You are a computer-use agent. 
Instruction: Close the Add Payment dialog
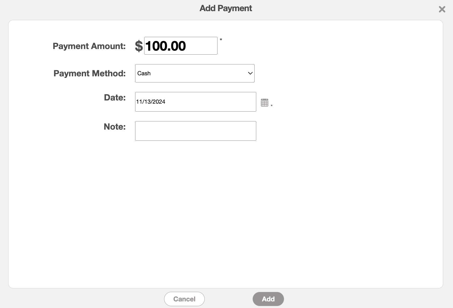[x=442, y=9]
